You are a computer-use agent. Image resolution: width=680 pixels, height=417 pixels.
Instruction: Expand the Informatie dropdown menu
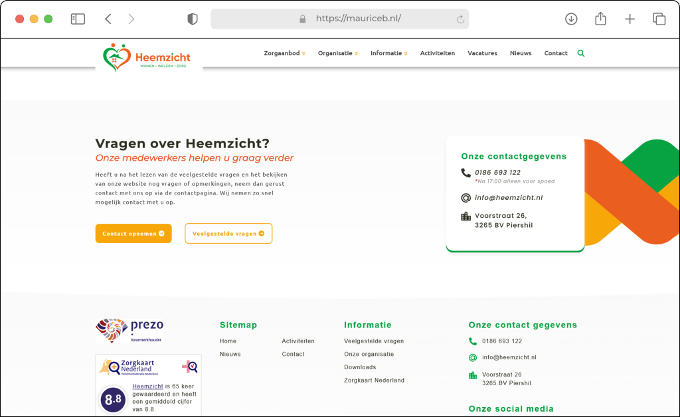tap(389, 53)
